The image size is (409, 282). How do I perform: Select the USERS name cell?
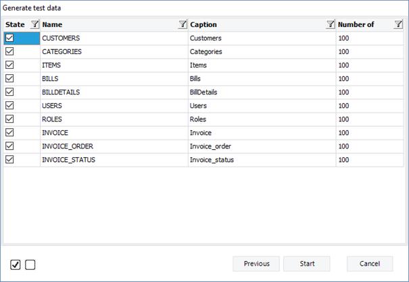tap(114, 106)
